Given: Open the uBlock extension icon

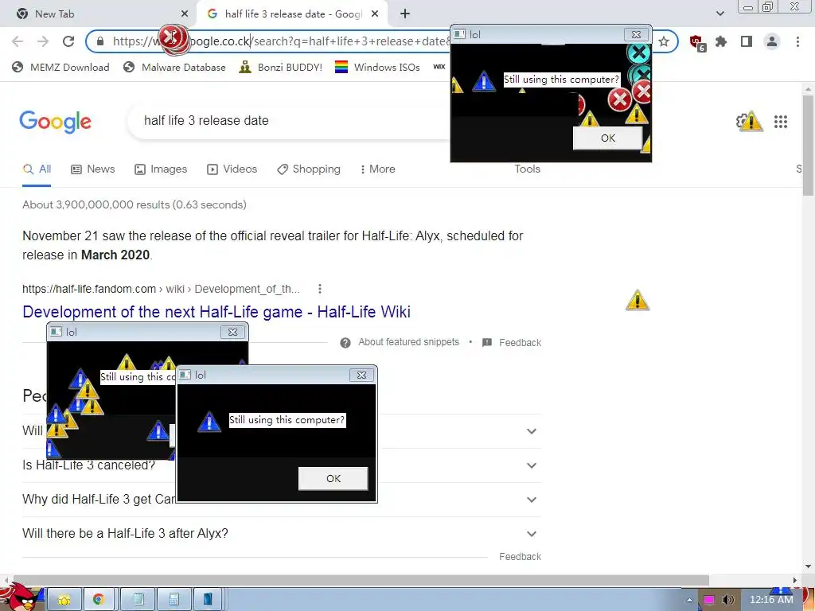Looking at the screenshot, I should click(x=696, y=43).
